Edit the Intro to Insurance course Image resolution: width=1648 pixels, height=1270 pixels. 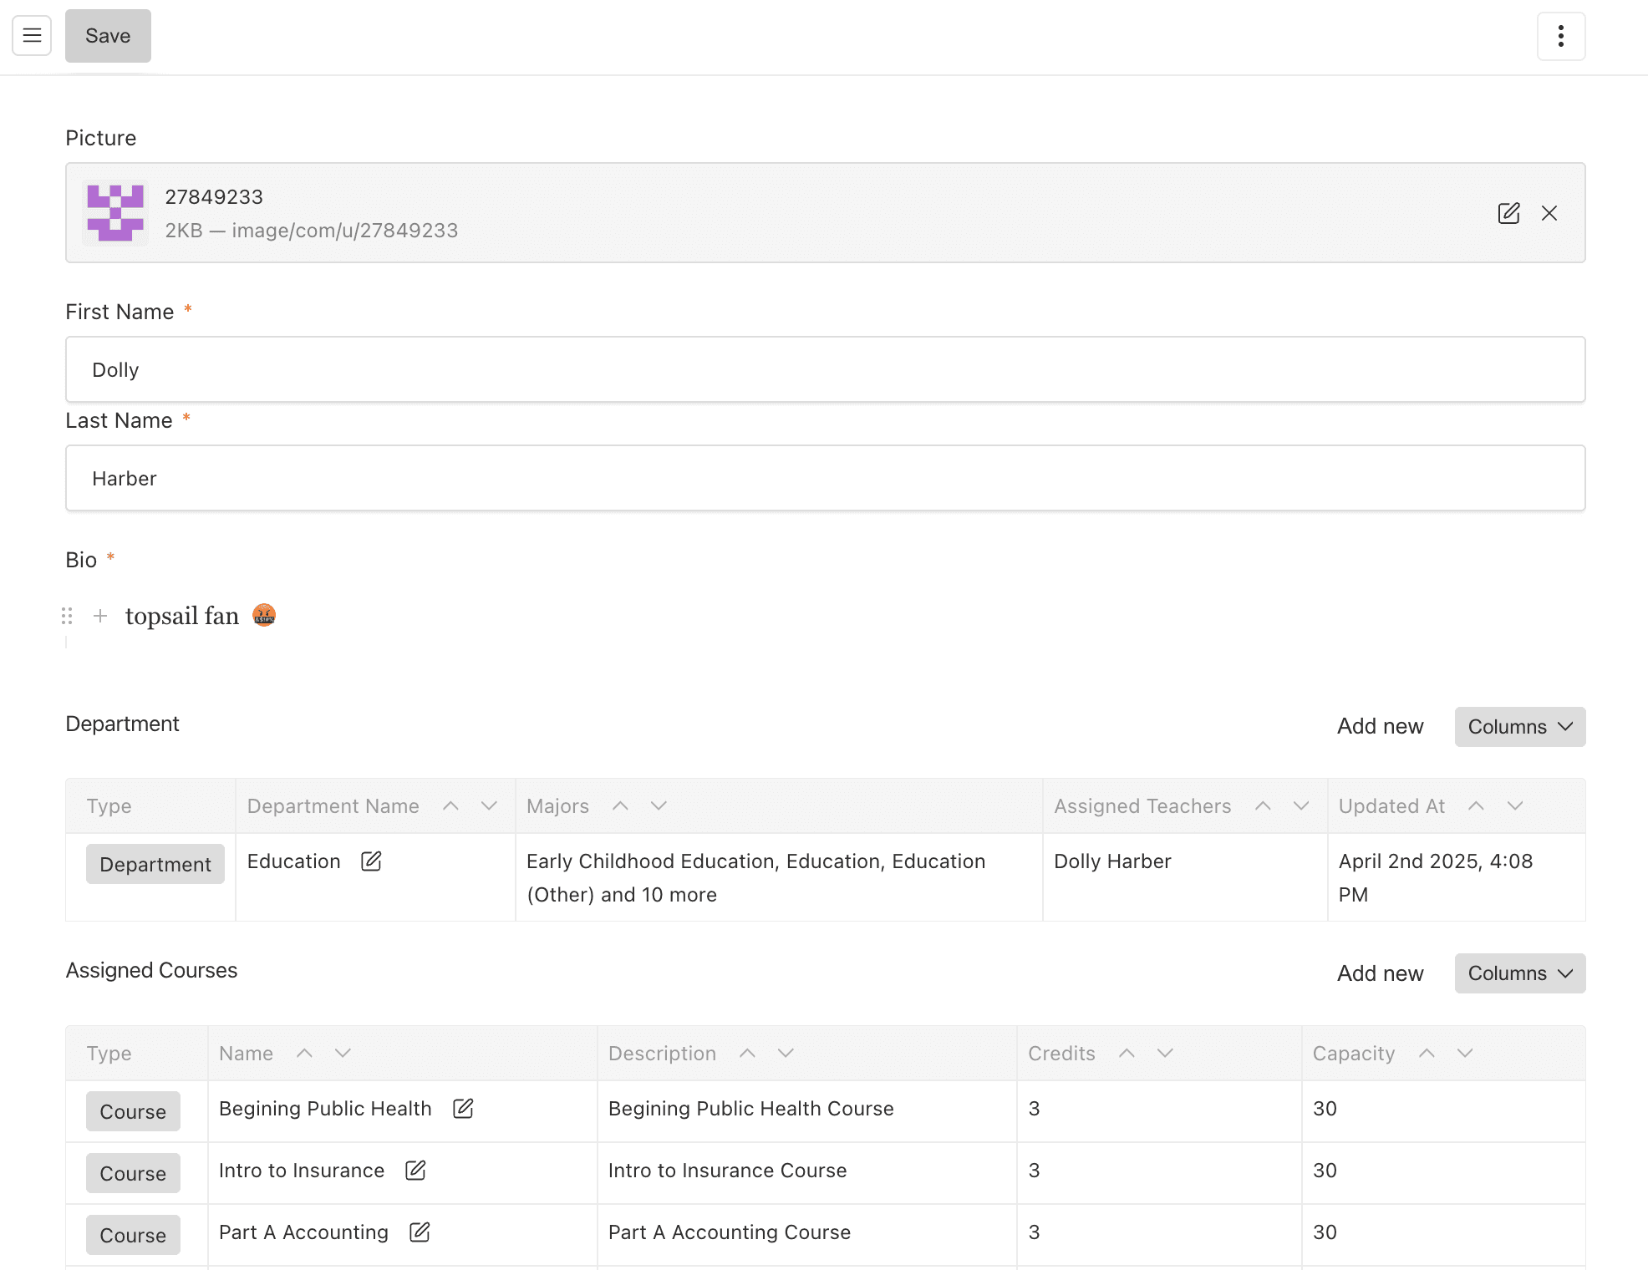click(415, 1171)
